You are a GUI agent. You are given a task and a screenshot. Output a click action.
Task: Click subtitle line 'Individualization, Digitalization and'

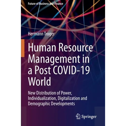tap(57, 98)
